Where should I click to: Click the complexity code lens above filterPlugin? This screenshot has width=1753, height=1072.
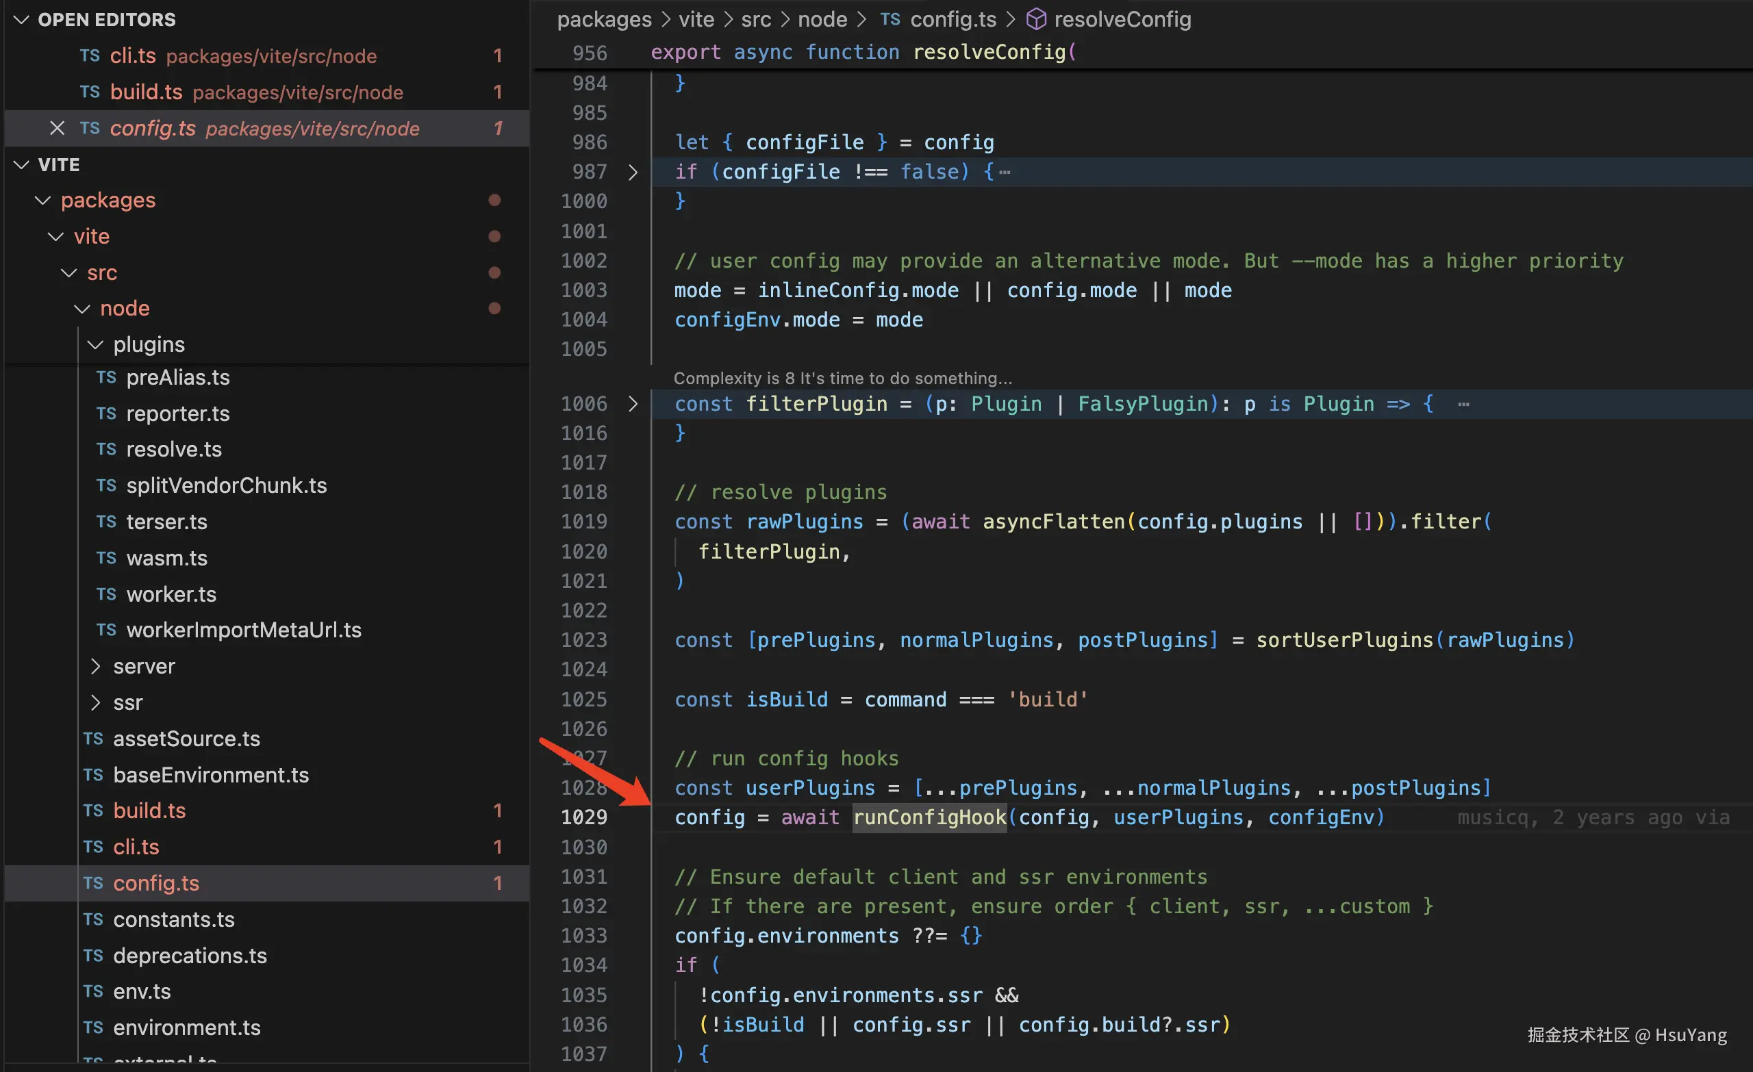[842, 378]
